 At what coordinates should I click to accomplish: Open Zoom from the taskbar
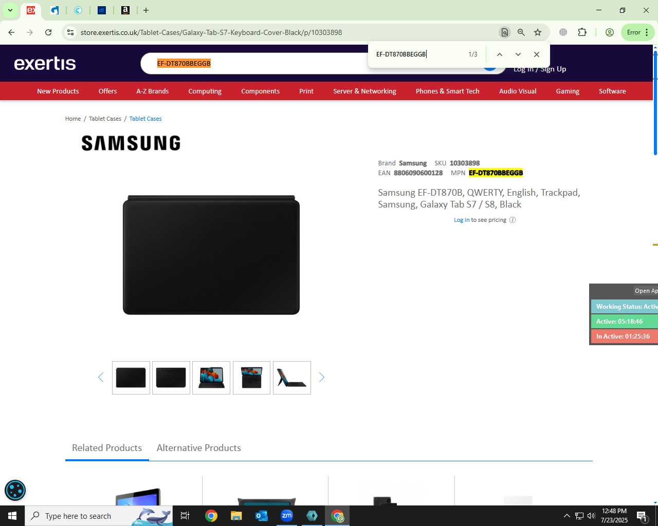click(287, 516)
